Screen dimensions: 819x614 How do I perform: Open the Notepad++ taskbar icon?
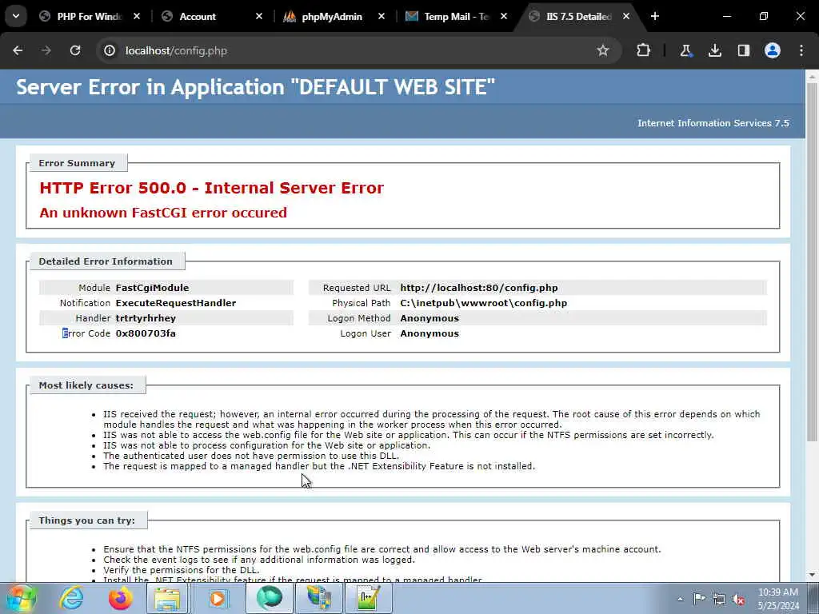pos(368,598)
